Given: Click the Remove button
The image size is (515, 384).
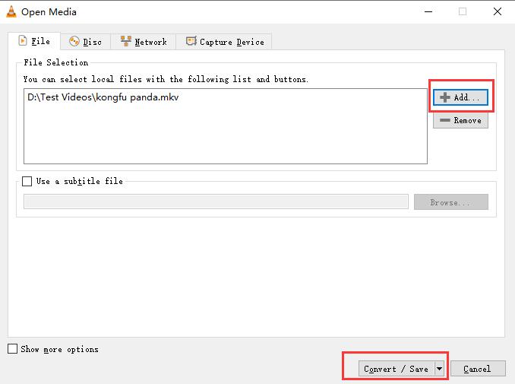Looking at the screenshot, I should pos(460,120).
